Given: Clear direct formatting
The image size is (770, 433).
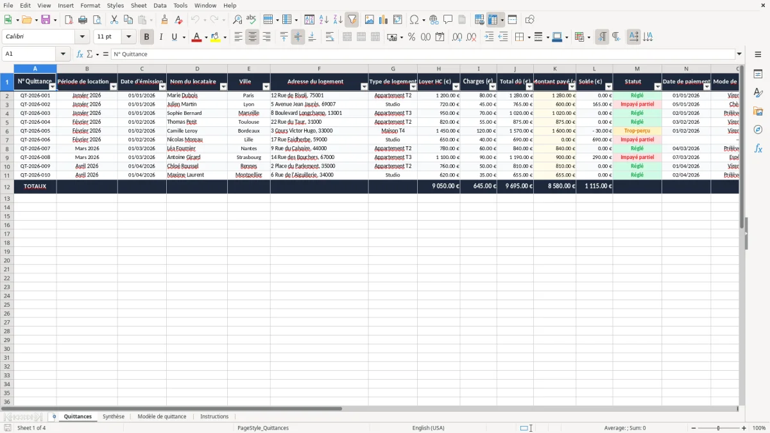Looking at the screenshot, I should point(179,20).
